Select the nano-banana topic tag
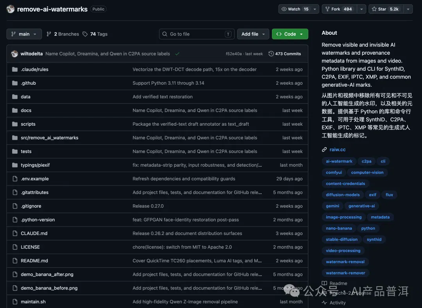The image size is (422, 308). tap(339, 228)
